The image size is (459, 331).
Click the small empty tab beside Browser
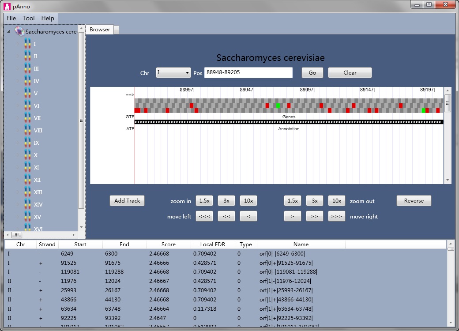pyautogui.click(x=116, y=30)
